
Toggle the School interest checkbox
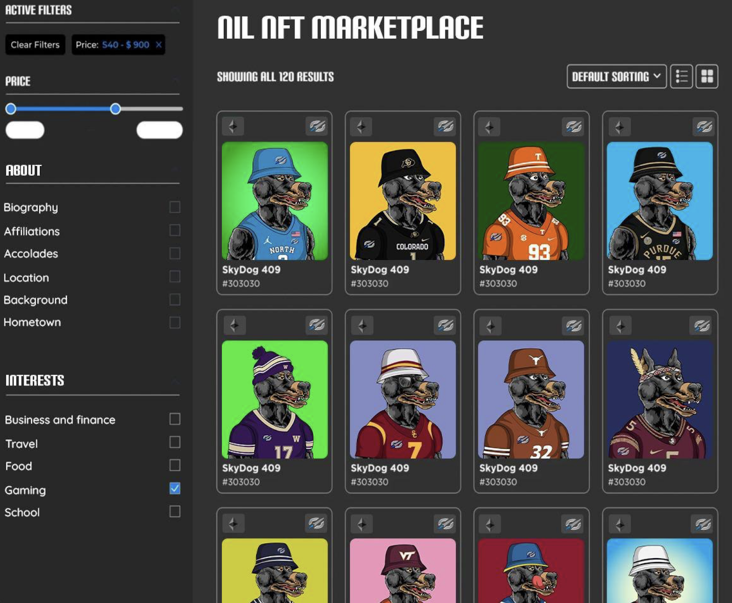tap(175, 511)
